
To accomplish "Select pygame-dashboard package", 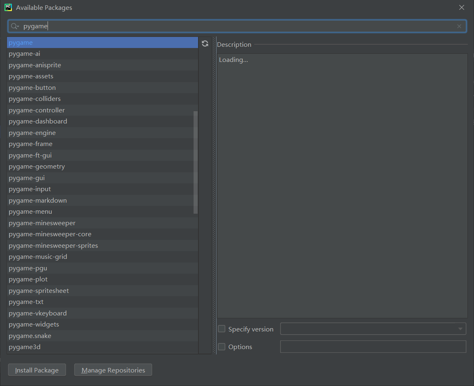I will [x=103, y=121].
